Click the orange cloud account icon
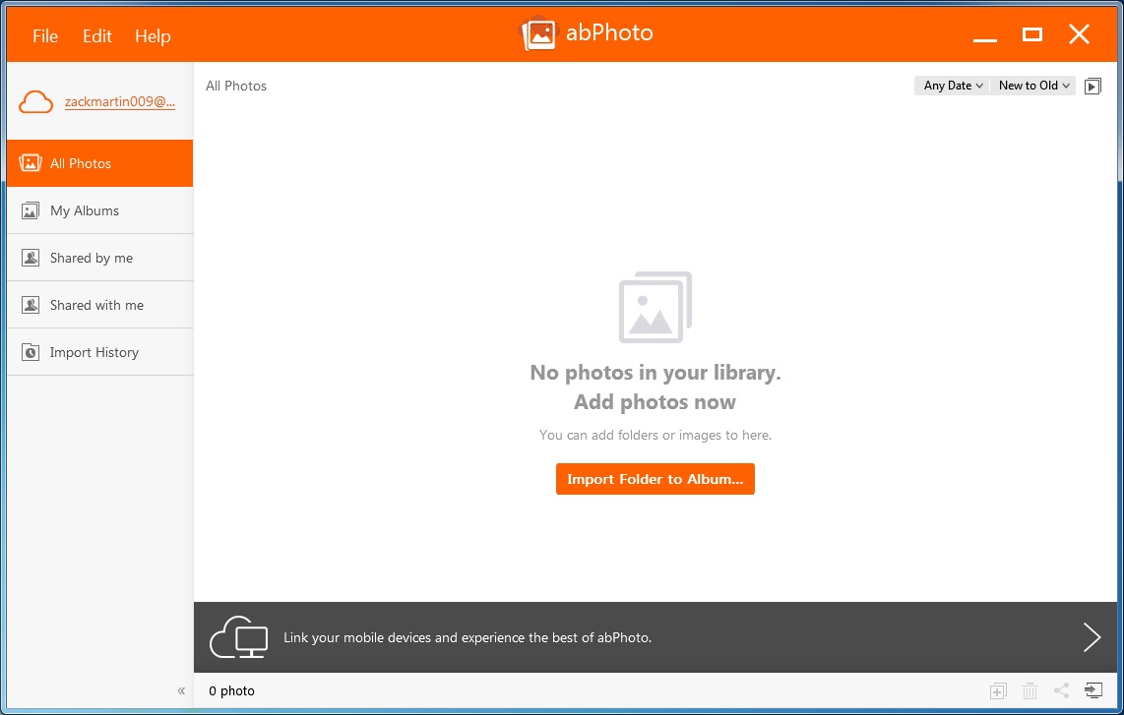The height and width of the screenshot is (715, 1124). click(35, 102)
